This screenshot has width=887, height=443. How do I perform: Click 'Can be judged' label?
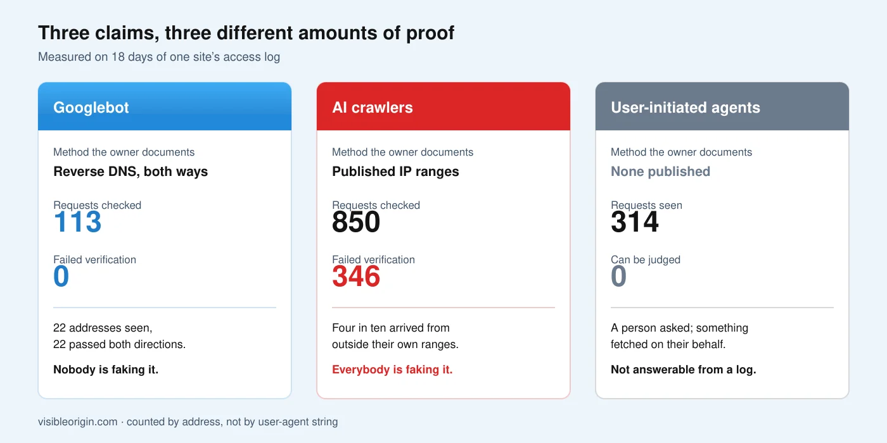click(646, 259)
